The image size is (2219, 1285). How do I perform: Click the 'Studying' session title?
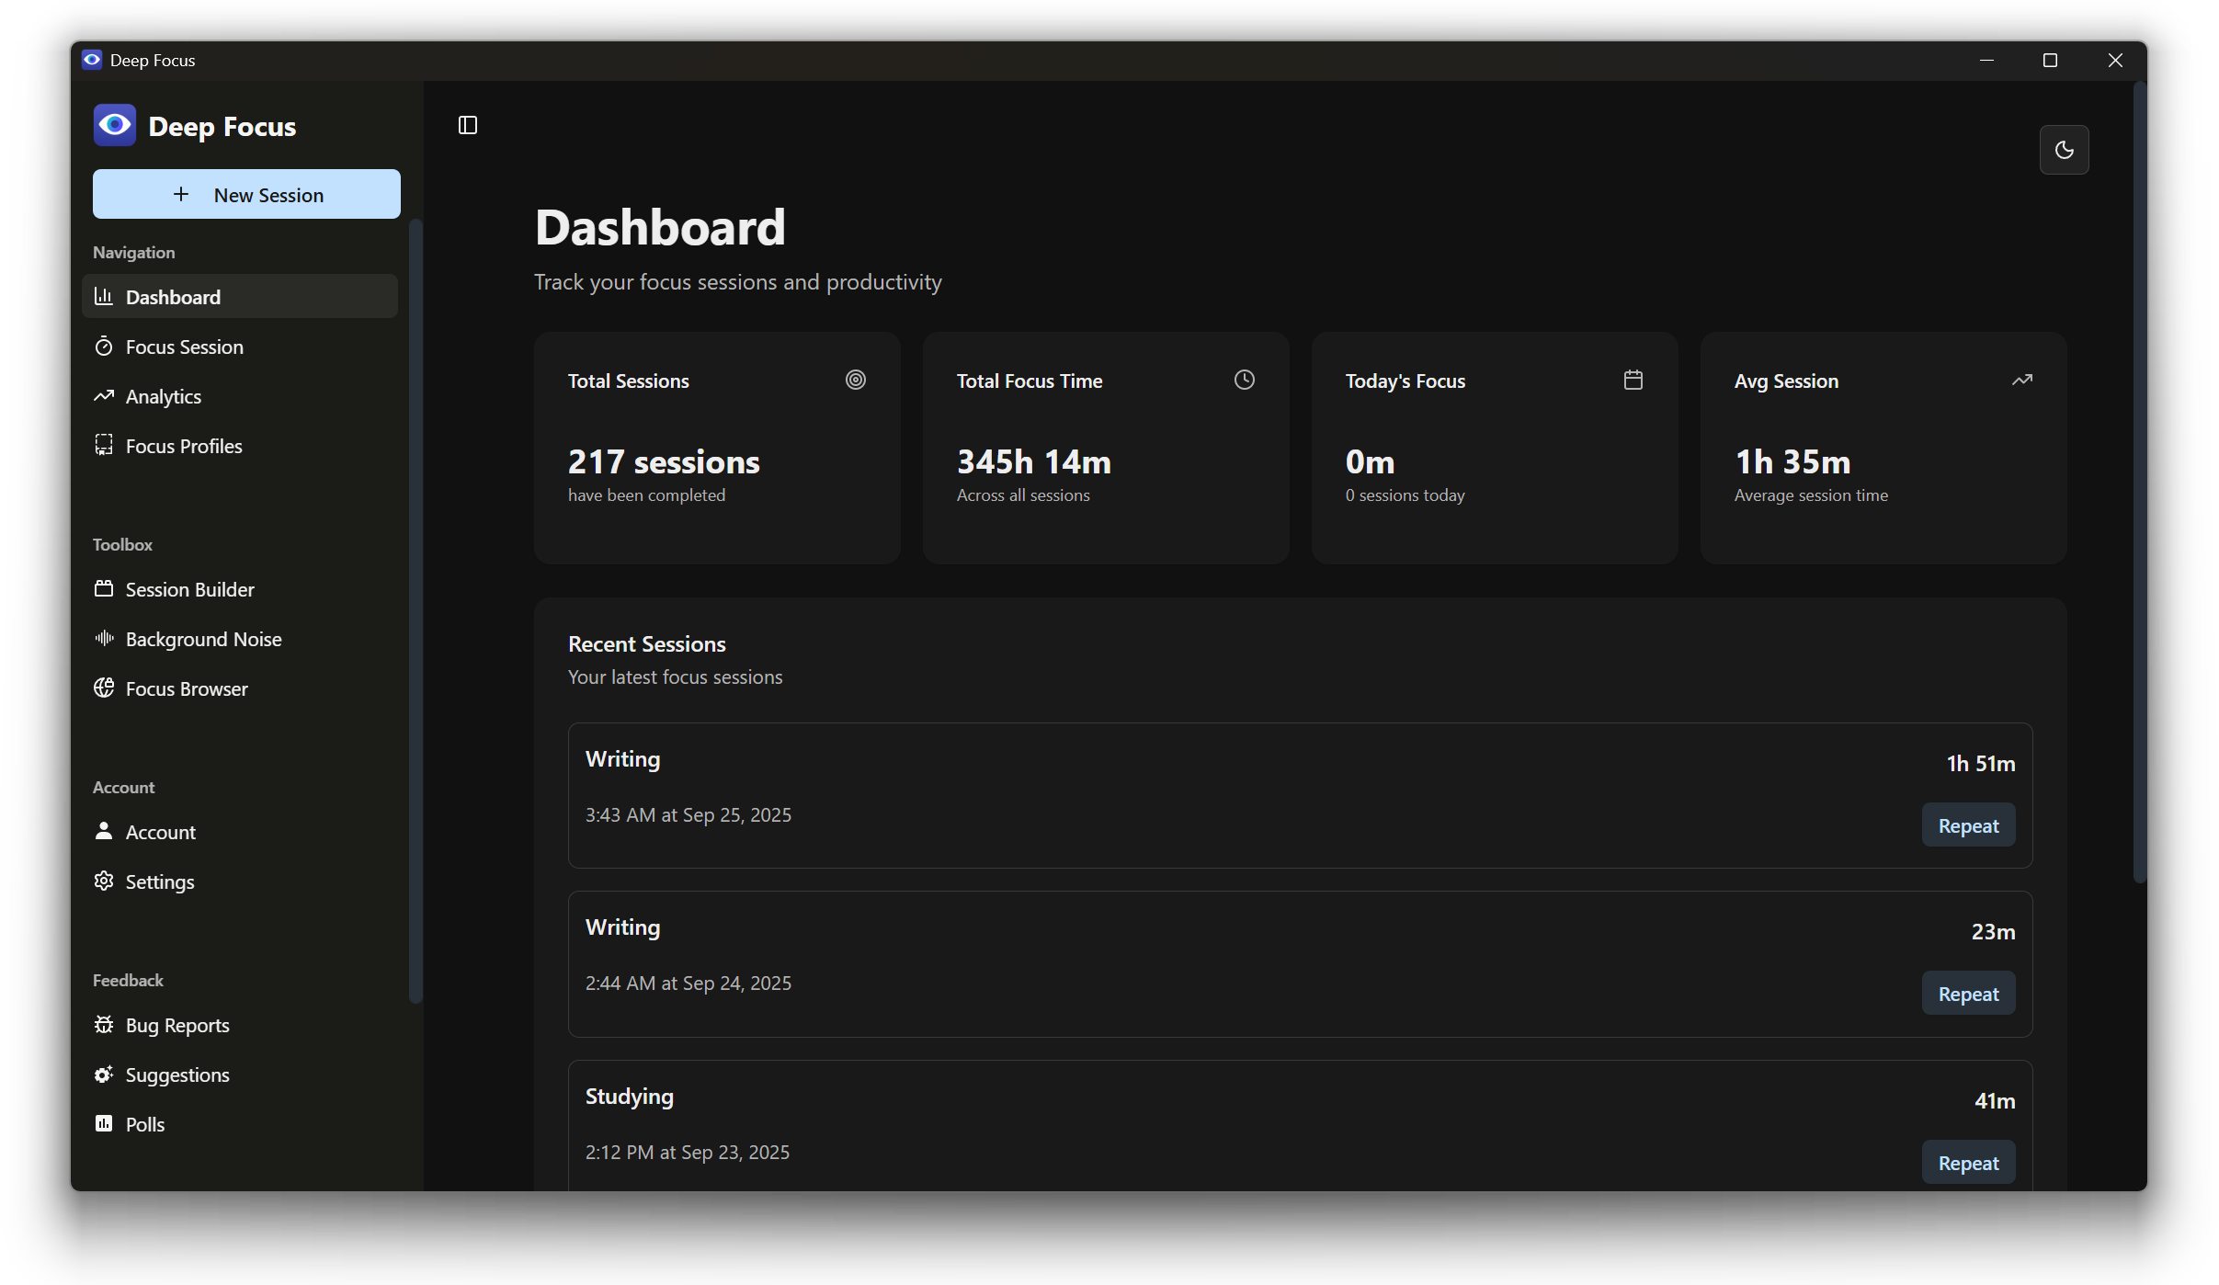[x=630, y=1097]
